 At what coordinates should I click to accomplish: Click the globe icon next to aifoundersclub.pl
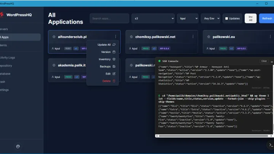click(x=54, y=37)
